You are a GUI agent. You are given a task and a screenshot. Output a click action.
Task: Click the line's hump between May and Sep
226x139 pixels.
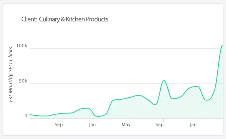[139, 95]
